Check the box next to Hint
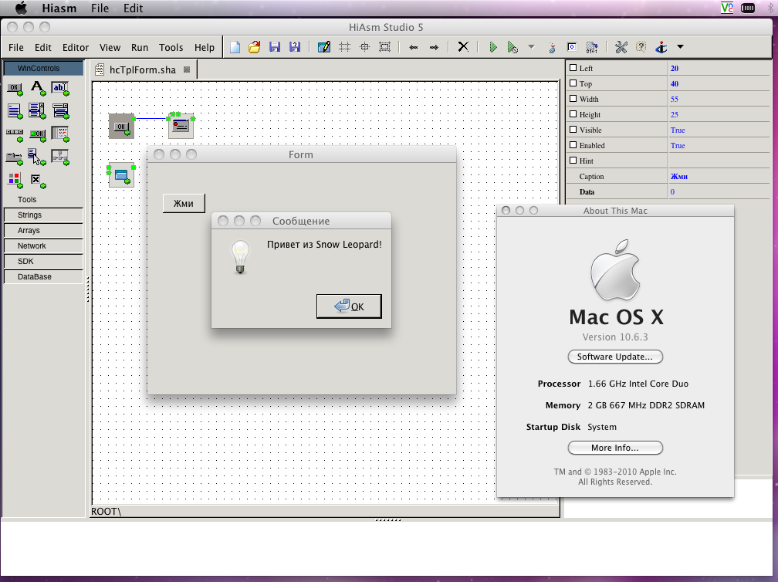 [x=573, y=161]
